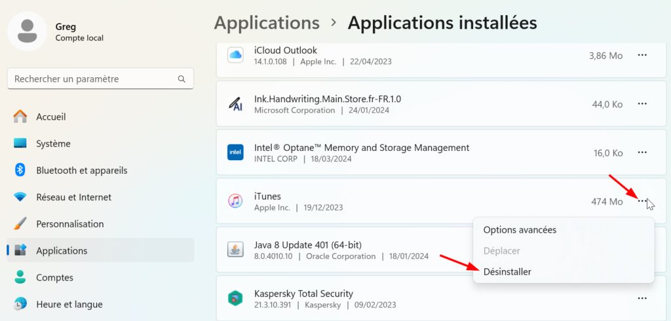The image size is (671, 321).
Task: Click the Intel Optane app icon
Action: coord(235,152)
